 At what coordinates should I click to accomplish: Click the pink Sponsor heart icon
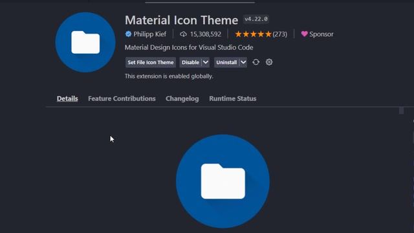coord(304,34)
